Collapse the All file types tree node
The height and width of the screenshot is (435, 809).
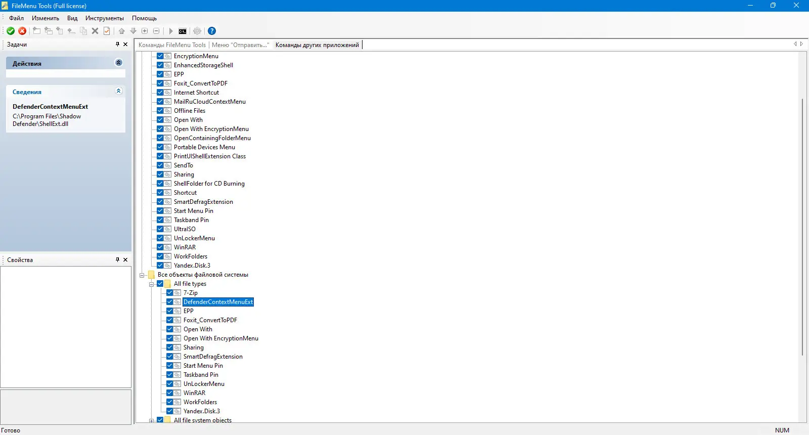(151, 284)
